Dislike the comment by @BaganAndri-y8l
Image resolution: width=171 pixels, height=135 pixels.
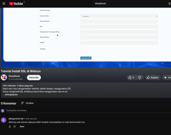point(15,126)
